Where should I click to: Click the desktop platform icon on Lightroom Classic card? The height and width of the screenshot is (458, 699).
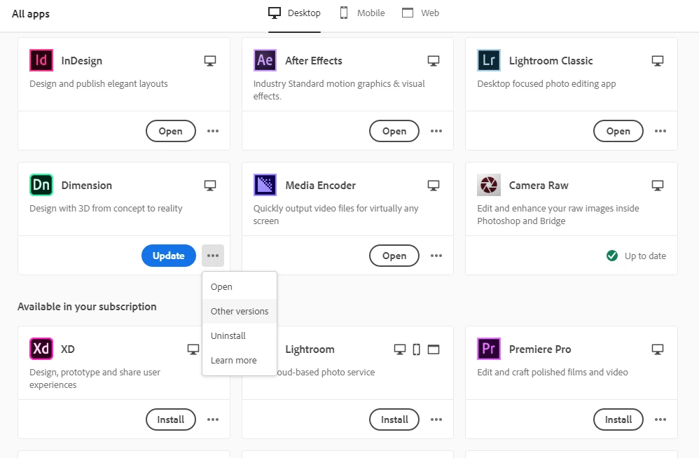[x=658, y=61]
